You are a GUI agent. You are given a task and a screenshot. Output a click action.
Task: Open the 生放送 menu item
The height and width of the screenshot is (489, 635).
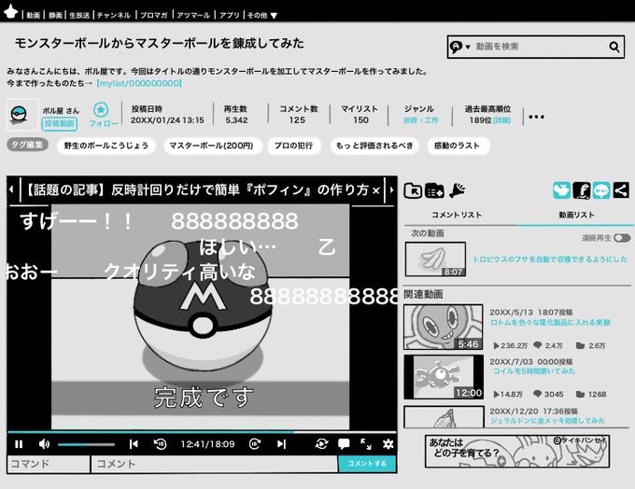(x=79, y=15)
